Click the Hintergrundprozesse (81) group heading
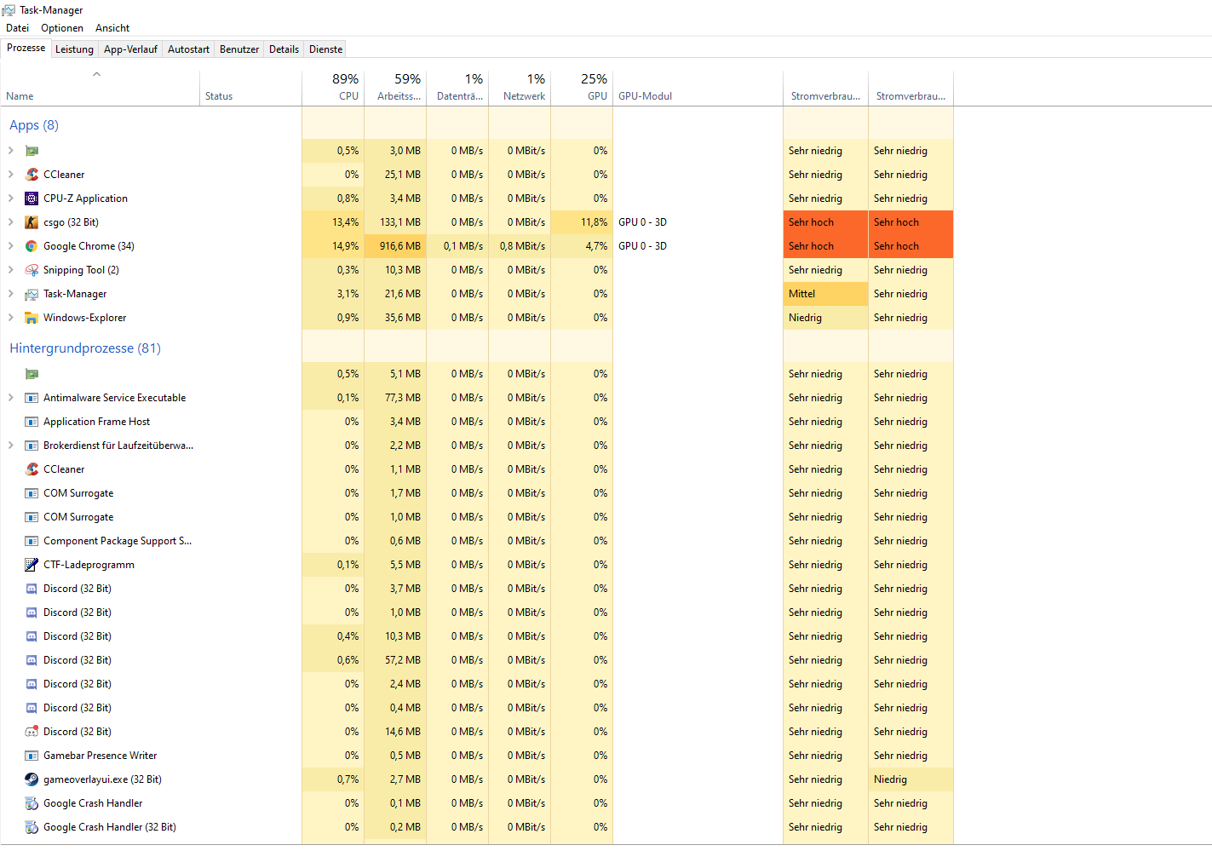This screenshot has width=1212, height=851. (x=85, y=348)
